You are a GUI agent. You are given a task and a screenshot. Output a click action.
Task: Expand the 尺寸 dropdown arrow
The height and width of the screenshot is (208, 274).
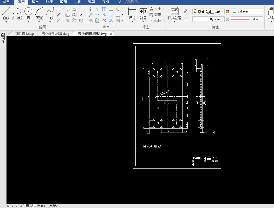coord(132,22)
